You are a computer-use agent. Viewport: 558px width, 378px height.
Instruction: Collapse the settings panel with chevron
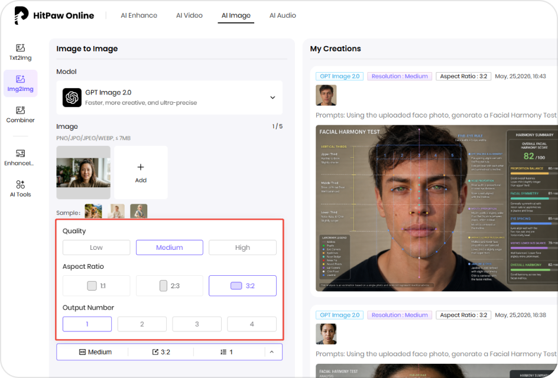[x=271, y=352]
